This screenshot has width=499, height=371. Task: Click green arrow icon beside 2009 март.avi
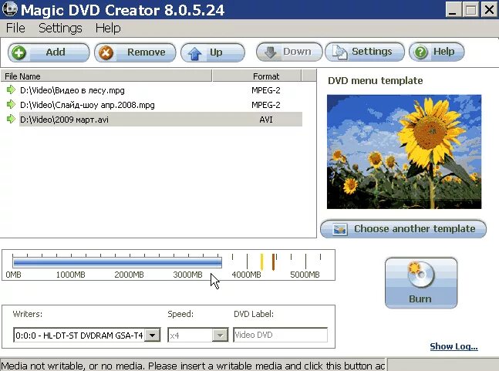(11, 120)
